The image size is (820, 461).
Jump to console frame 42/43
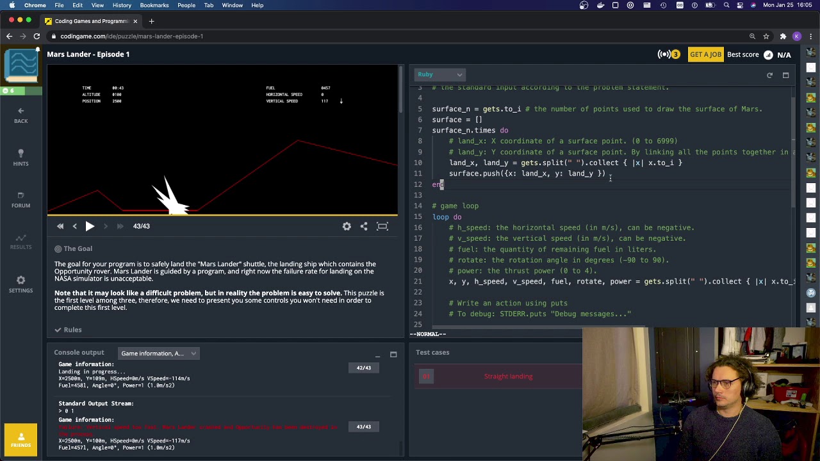(364, 368)
